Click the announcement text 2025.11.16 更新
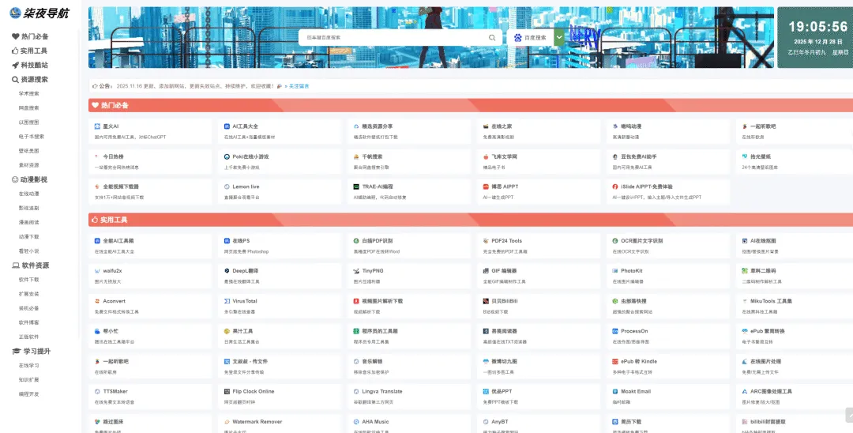Viewport: 853px width, 433px height. coord(136,86)
